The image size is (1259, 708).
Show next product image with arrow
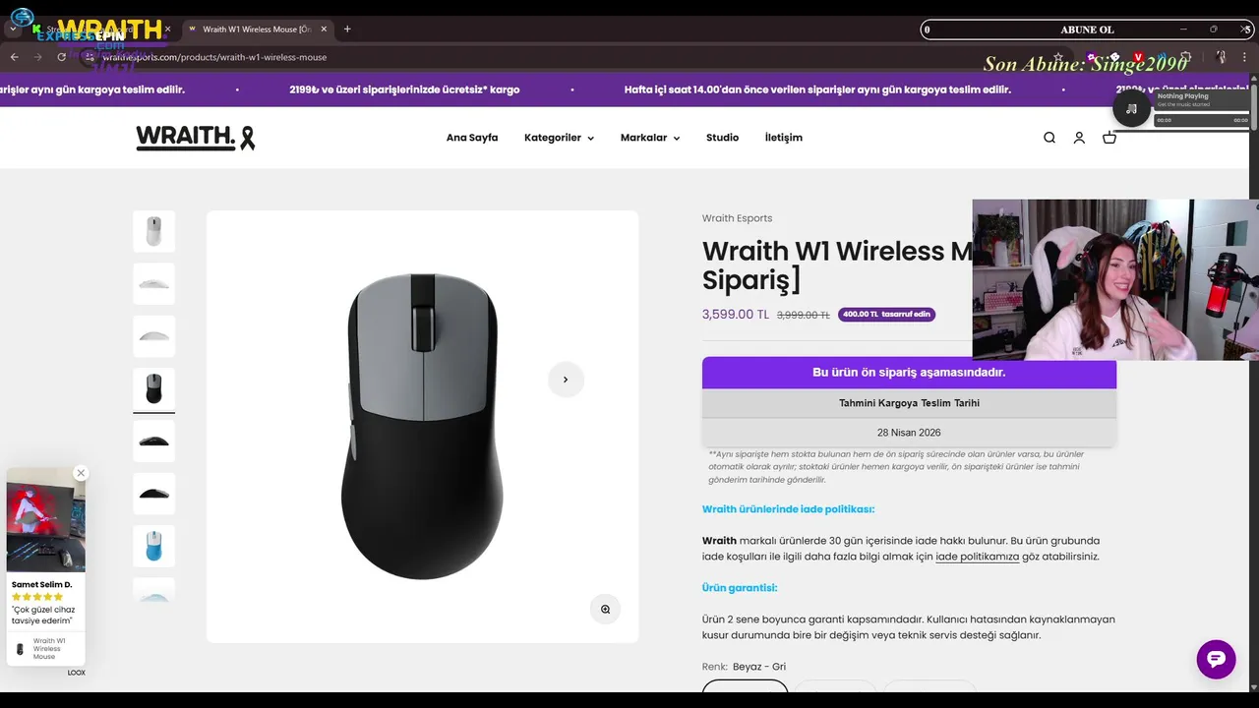(566, 380)
